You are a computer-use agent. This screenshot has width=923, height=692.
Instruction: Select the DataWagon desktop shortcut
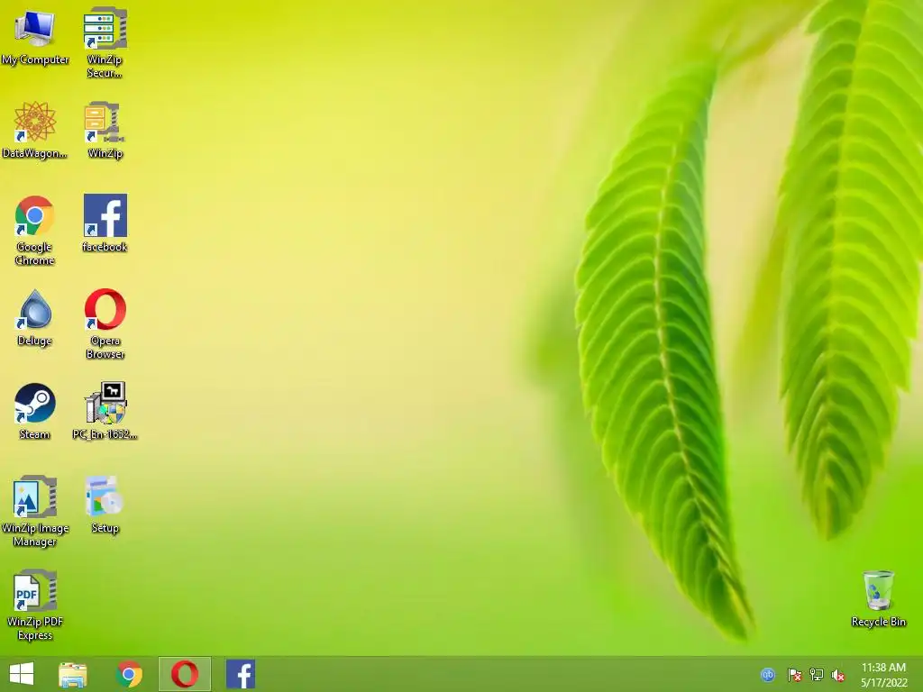point(35,130)
